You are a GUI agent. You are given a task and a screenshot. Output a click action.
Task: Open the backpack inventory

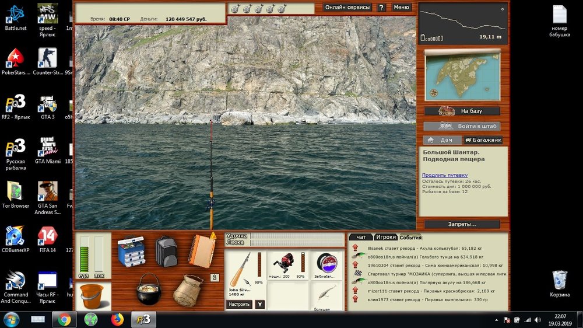(167, 252)
